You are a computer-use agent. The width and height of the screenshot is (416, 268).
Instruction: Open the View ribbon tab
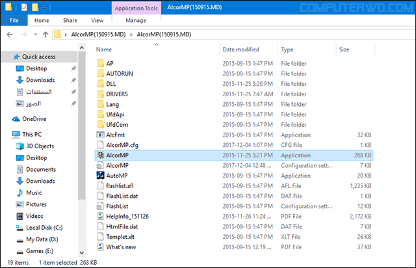[x=97, y=20]
